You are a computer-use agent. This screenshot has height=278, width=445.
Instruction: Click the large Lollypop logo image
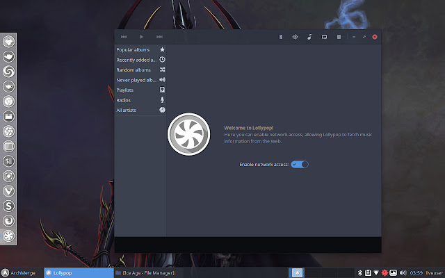pos(189,134)
